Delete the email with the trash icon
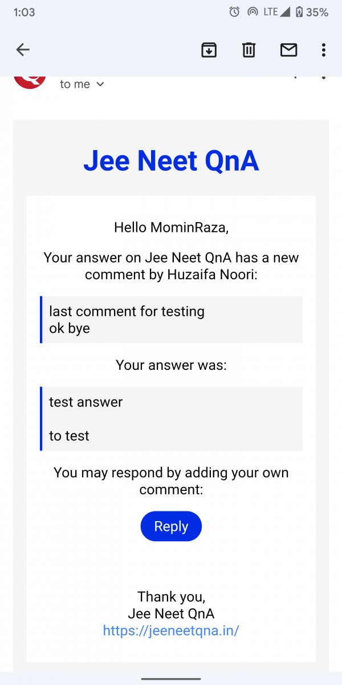 [249, 50]
